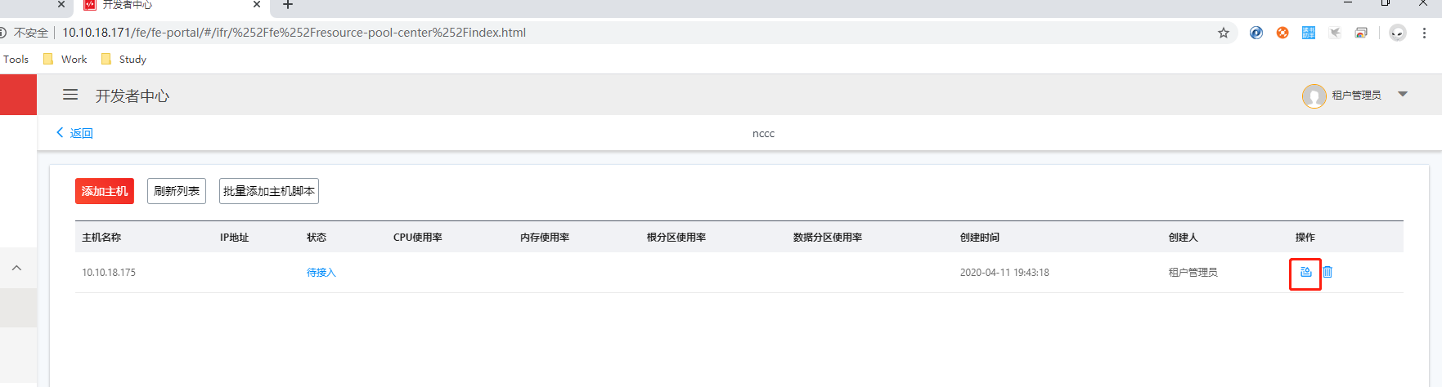Open Chrome's three-dot menu
The width and height of the screenshot is (1442, 387).
[1424, 33]
